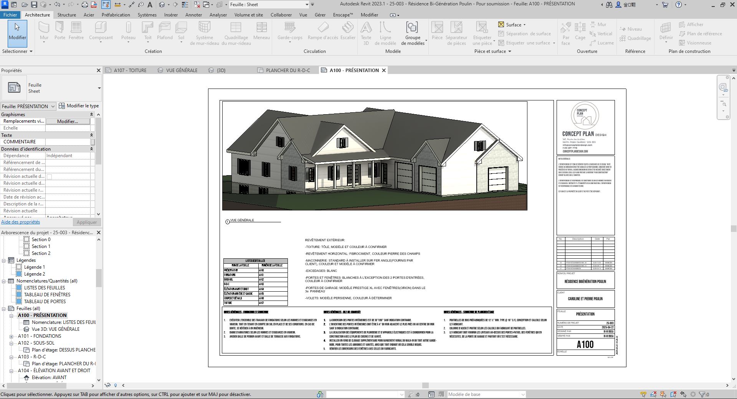Screen dimensions: 737x399
Task: Click the Appliquer button
Action: pyautogui.click(x=87, y=222)
